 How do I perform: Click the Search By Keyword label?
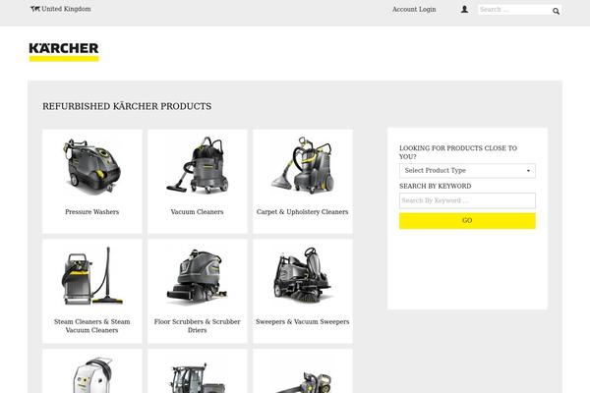click(x=436, y=186)
